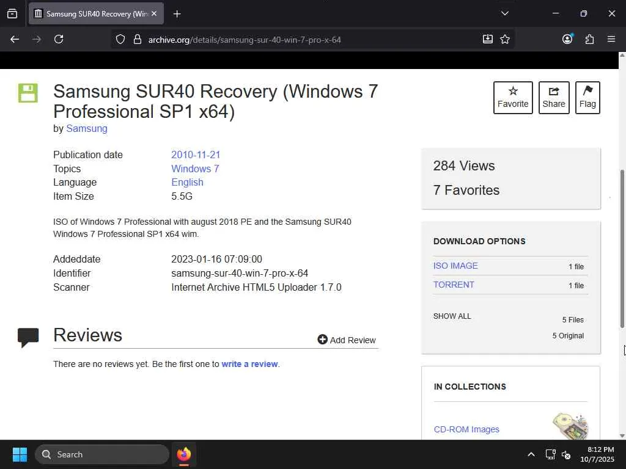Click SHOW ALL download options
The width and height of the screenshot is (626, 469).
pos(452,316)
